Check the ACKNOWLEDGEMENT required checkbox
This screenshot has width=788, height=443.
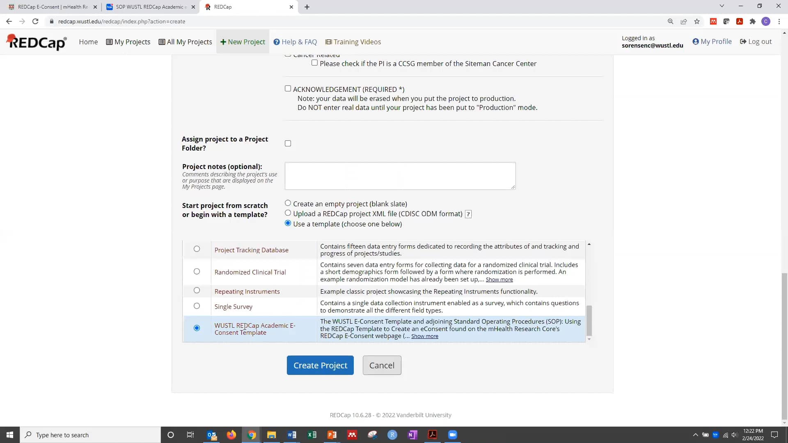[288, 89]
